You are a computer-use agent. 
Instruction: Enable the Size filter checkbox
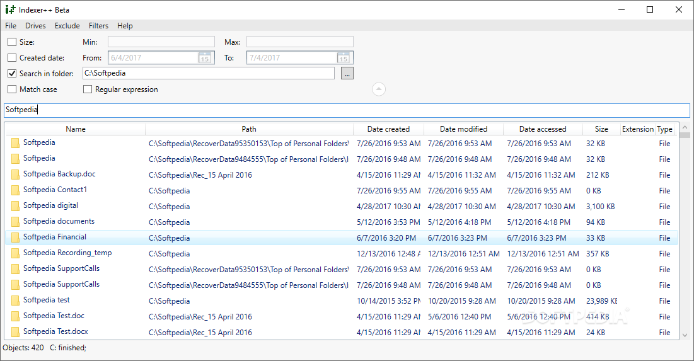[12, 42]
